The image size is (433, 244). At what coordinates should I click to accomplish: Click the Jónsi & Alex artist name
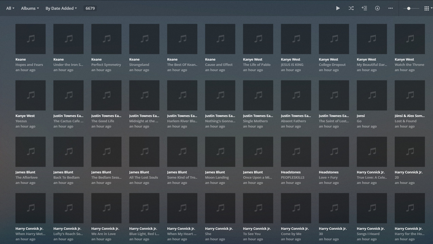tap(410, 116)
